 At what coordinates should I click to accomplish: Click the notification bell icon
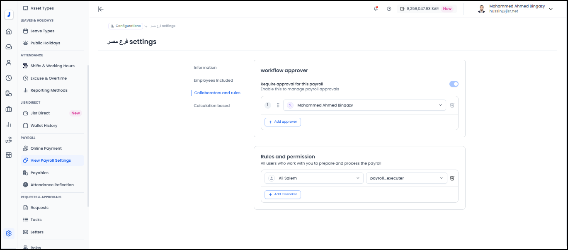[376, 9]
